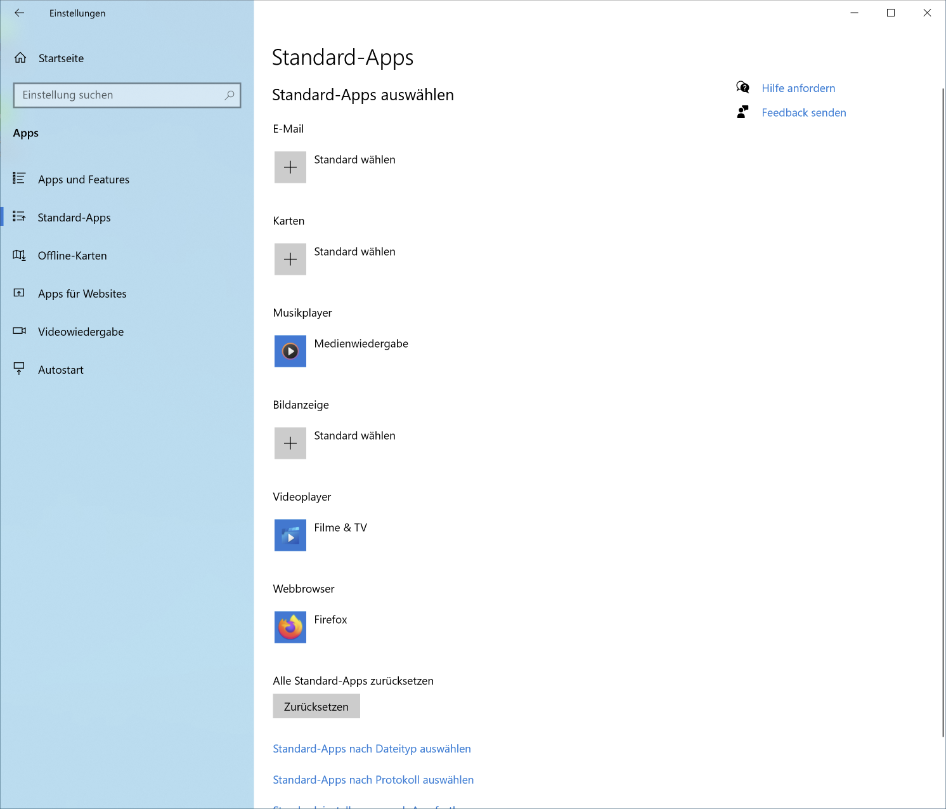
Task: Click the search magnifier icon
Action: coord(230,95)
